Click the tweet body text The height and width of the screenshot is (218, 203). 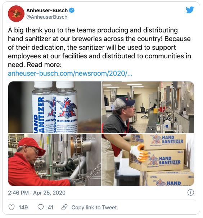(99, 48)
